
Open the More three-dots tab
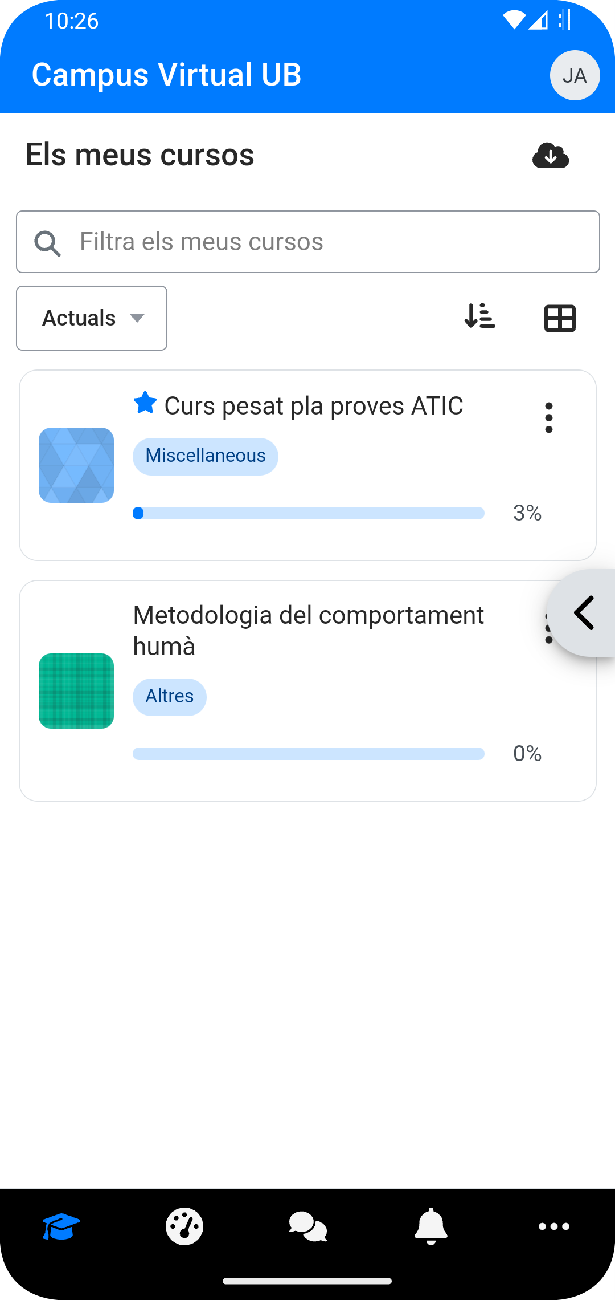(554, 1226)
